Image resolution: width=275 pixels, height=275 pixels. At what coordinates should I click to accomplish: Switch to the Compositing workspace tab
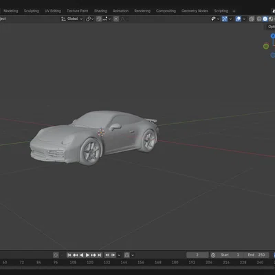coord(166,11)
